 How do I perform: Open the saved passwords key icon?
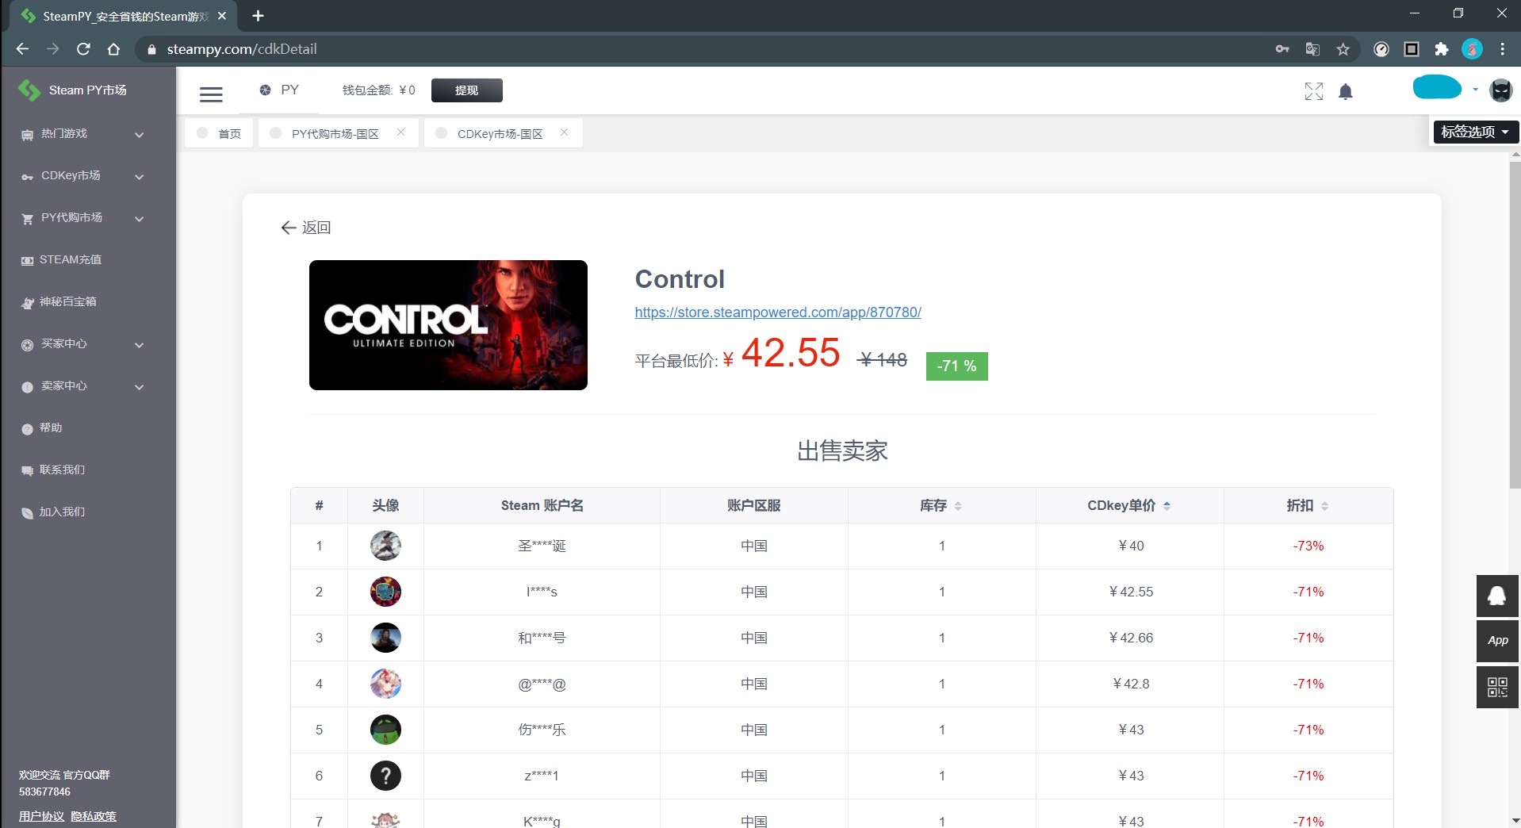(1282, 49)
